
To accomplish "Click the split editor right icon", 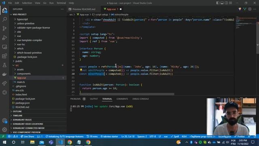I will (x=250, y=9).
